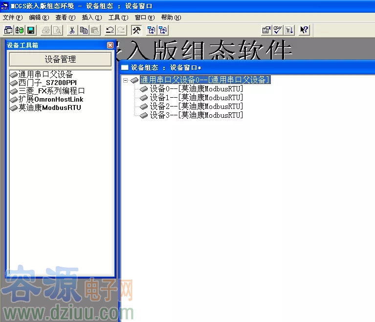Image resolution: width=375 pixels, height=322 pixels.
Task: Click the Copy icon in toolbar
Action: click(x=84, y=30)
